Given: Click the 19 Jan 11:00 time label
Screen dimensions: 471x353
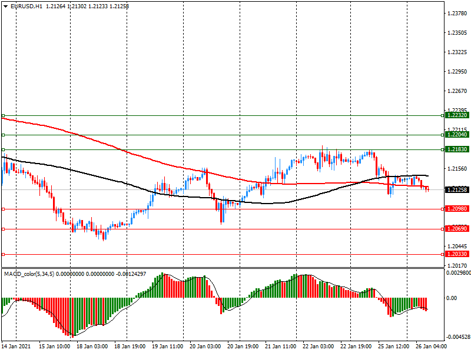Looking at the screenshot, I should click(167, 346).
